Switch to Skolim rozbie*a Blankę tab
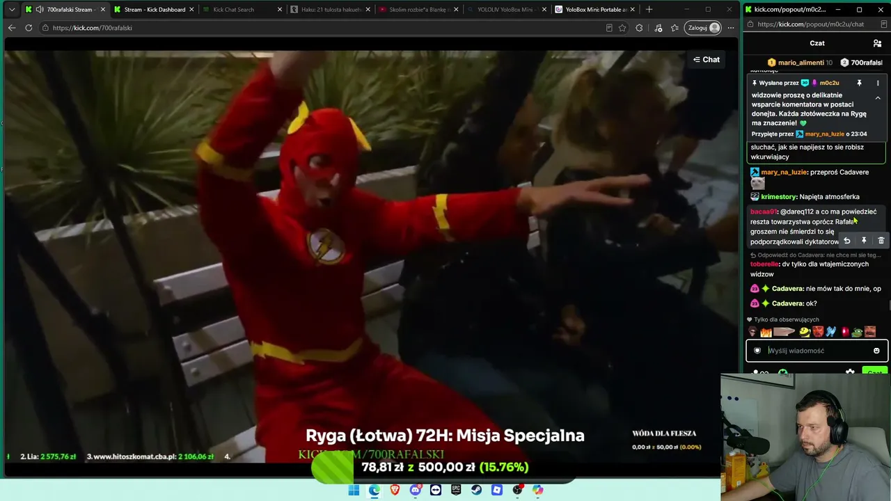The image size is (891, 501). pos(419,10)
